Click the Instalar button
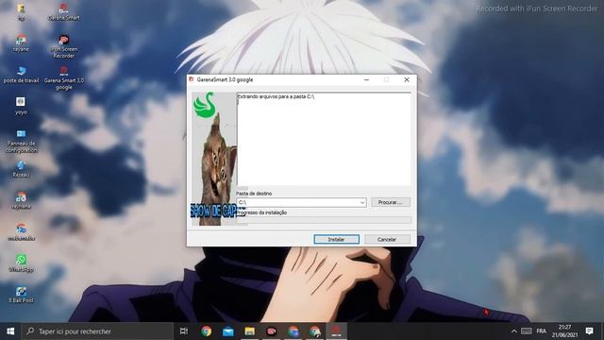Screen dimensions: 604x340 click(336, 239)
